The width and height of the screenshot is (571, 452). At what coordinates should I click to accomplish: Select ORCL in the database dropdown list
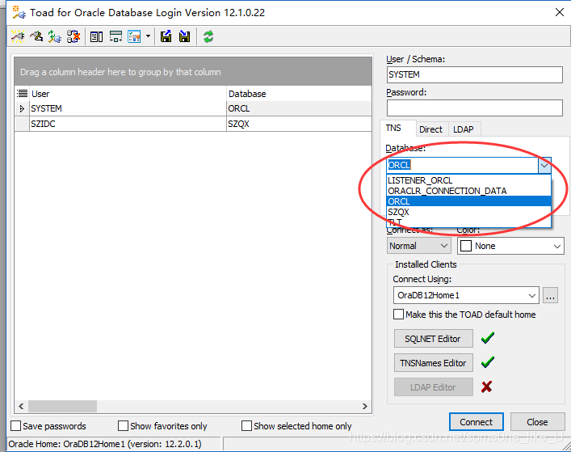468,201
